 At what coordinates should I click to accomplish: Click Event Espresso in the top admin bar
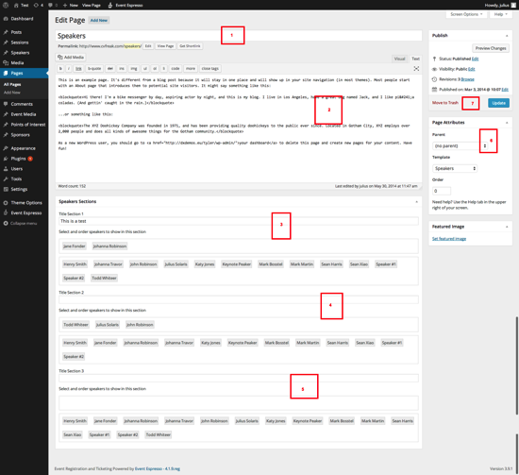[126, 5]
